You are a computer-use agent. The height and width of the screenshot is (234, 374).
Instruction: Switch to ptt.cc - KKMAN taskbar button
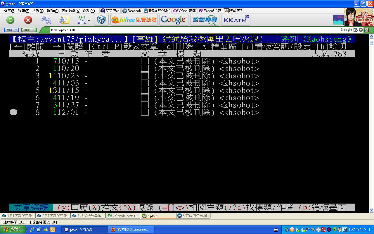(x=85, y=230)
